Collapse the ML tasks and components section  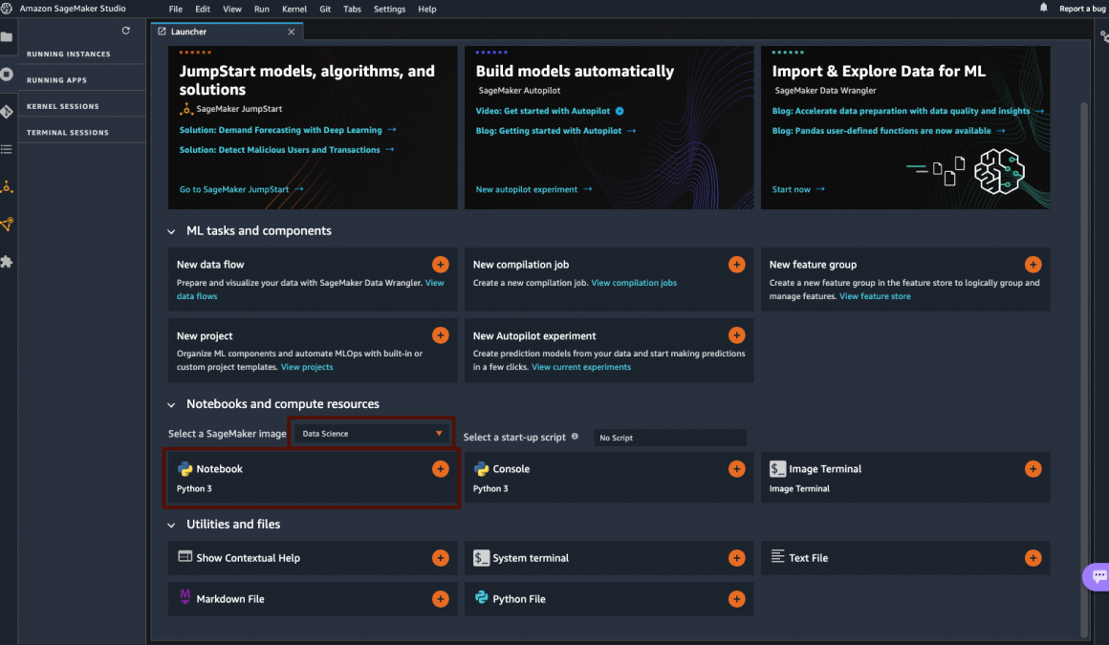pyautogui.click(x=172, y=231)
